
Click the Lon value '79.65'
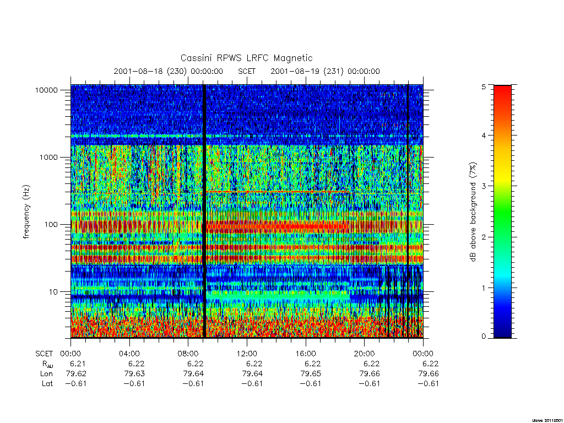(x=311, y=374)
